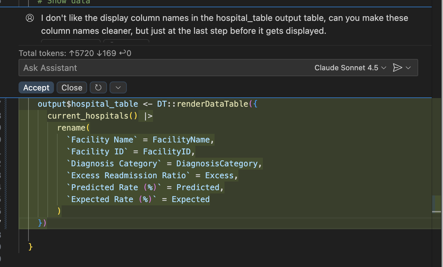Image resolution: width=443 pixels, height=267 pixels.
Task: Click the DiagnosisCategory identifier in code
Action: [217, 164]
